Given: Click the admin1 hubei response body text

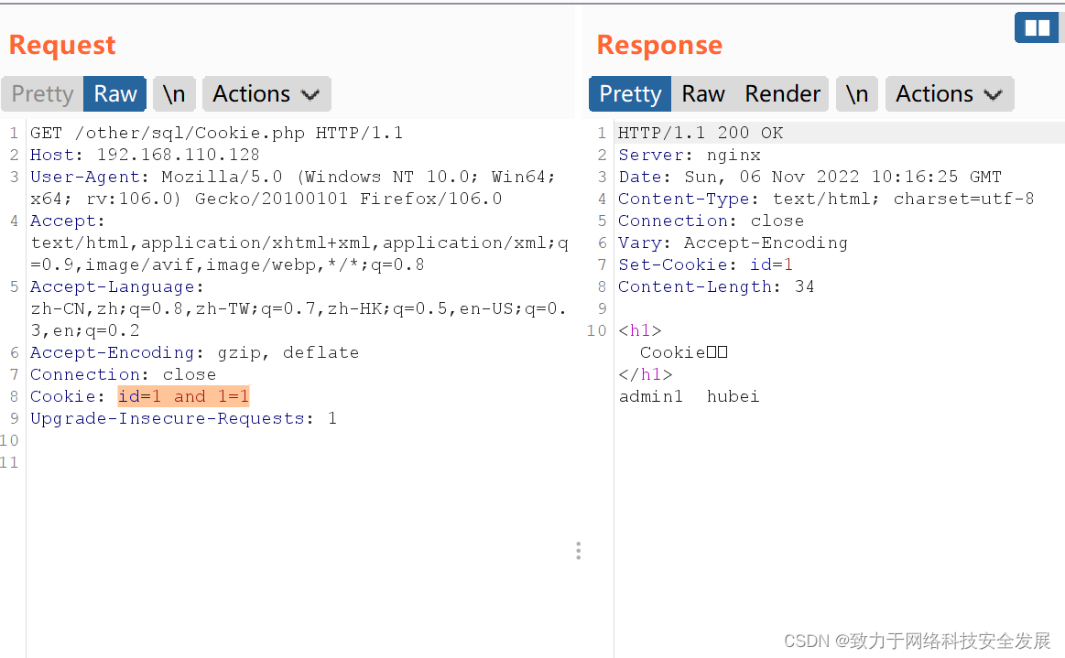Looking at the screenshot, I should pyautogui.click(x=689, y=396).
